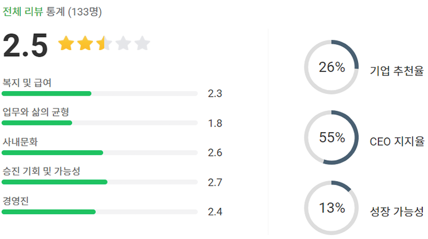Click the 133명 reviewer count

(85, 11)
